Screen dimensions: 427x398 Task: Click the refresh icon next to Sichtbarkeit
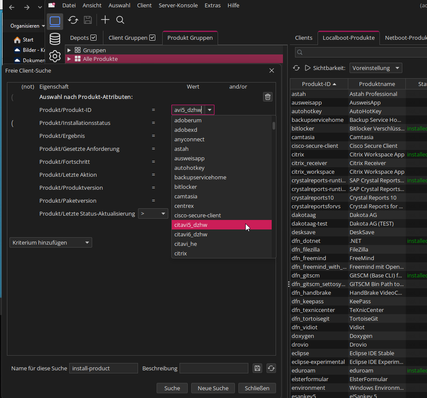point(296,68)
